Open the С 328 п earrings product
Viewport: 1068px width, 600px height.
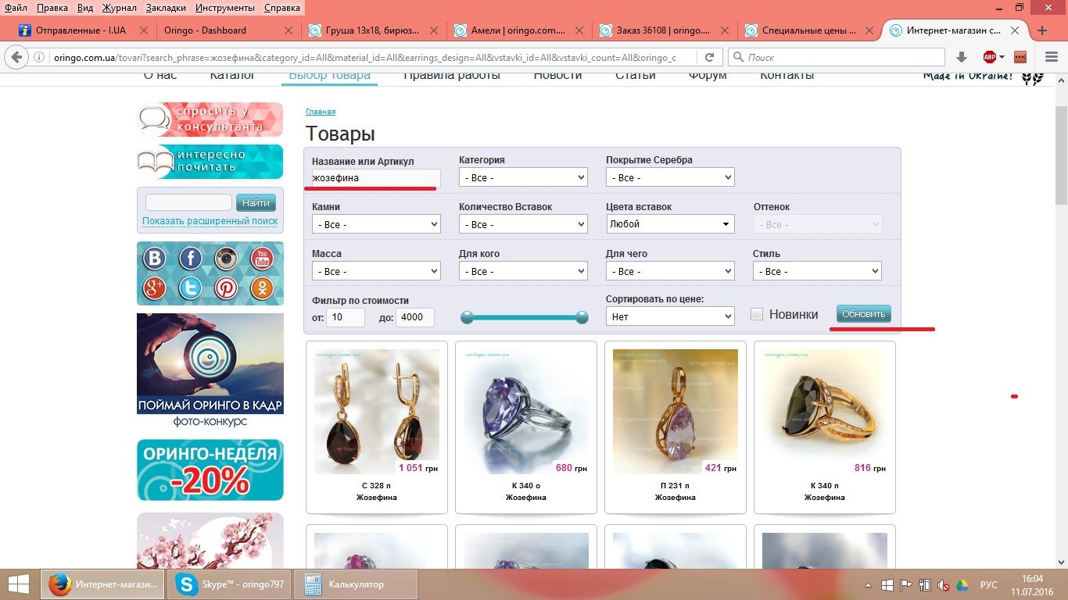point(377,427)
